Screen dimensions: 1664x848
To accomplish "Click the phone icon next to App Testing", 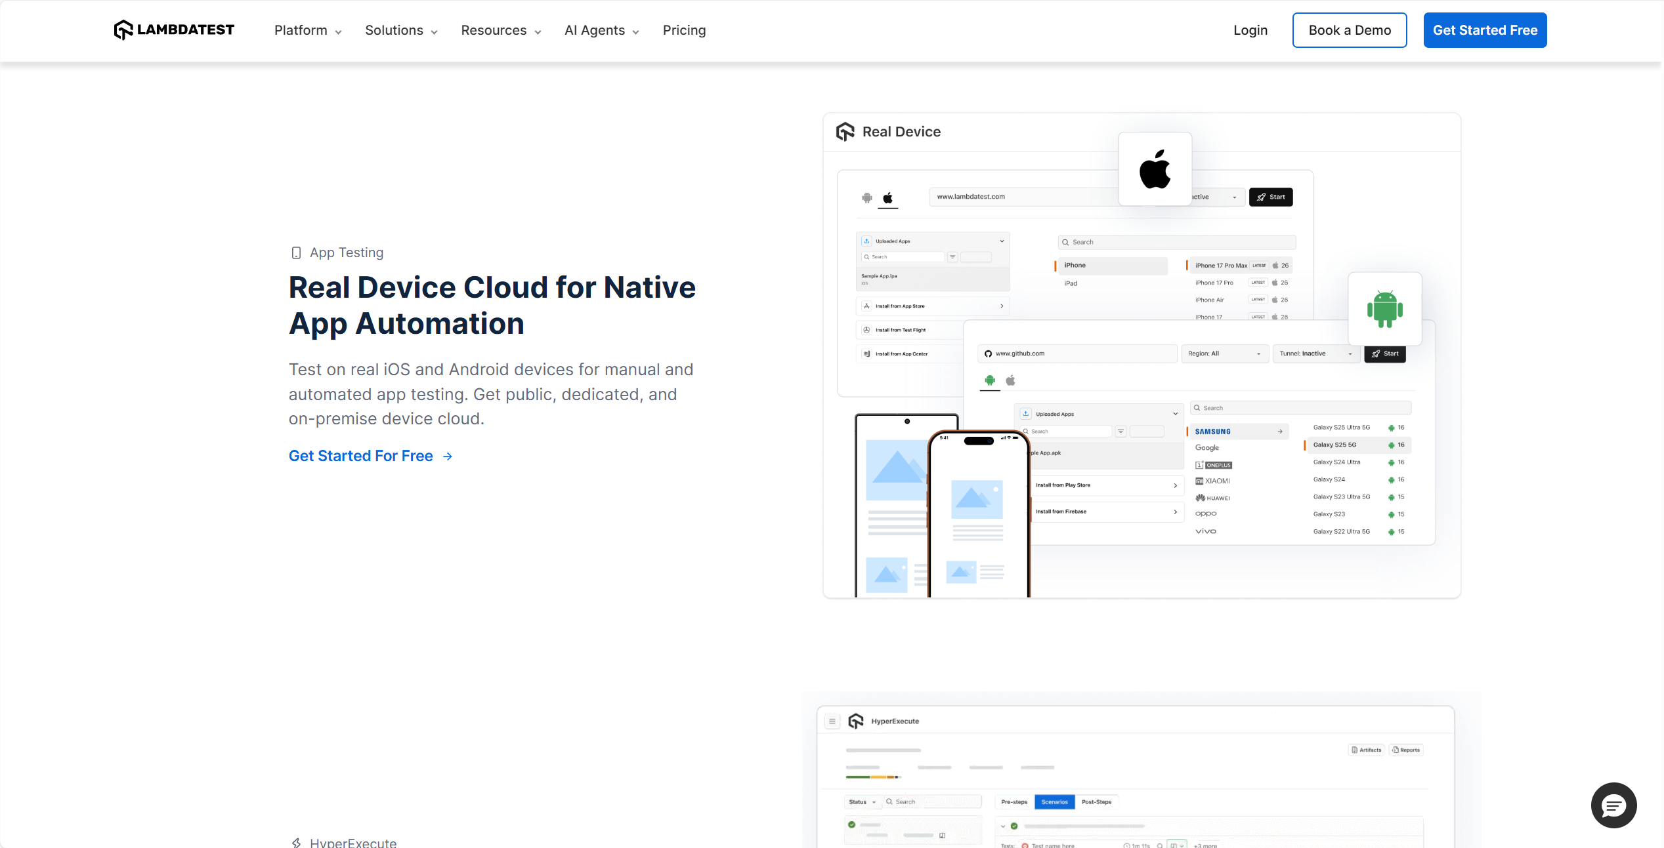I will tap(296, 253).
